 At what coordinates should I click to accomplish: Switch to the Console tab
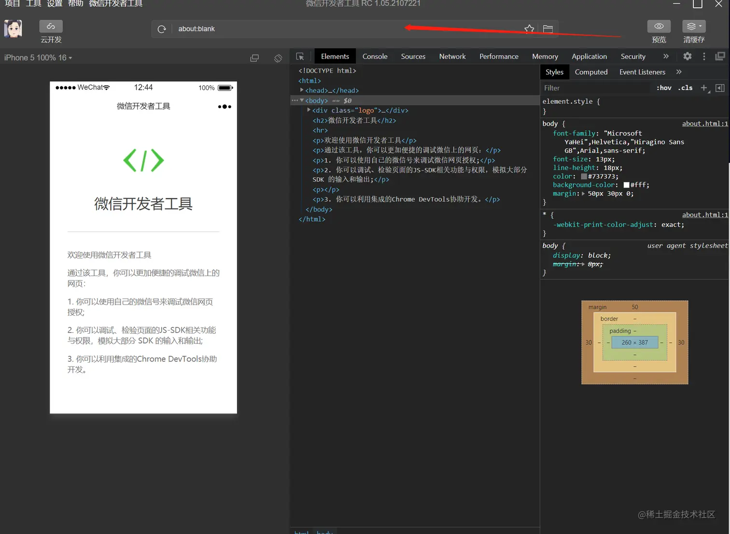(x=375, y=56)
